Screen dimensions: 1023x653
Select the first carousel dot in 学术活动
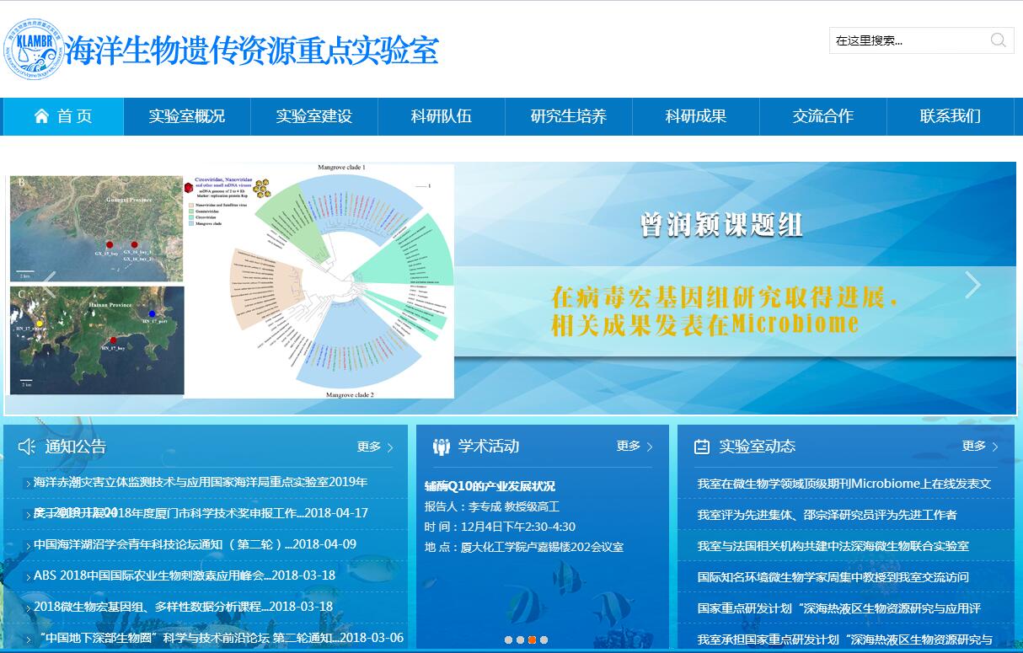point(508,640)
